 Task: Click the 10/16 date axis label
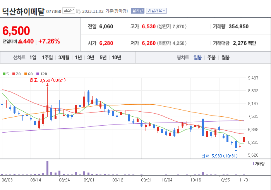coord(196,180)
